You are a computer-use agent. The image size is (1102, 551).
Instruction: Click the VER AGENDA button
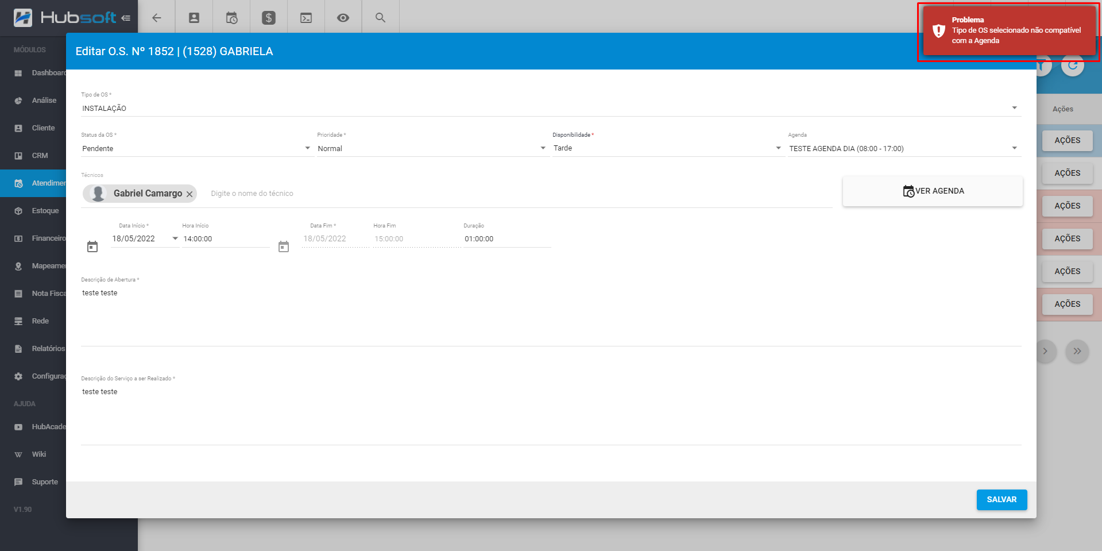pos(933,191)
